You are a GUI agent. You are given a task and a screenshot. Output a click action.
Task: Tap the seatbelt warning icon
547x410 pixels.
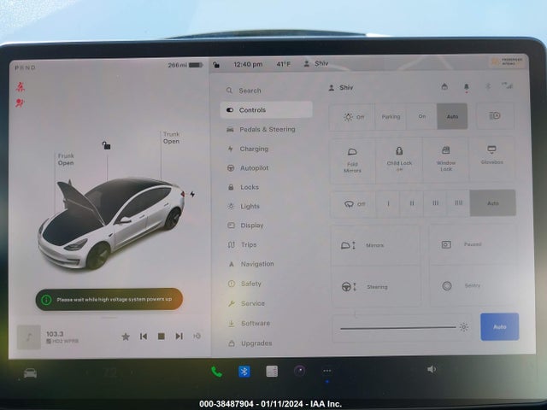click(x=21, y=87)
